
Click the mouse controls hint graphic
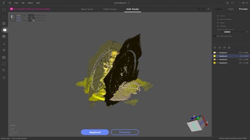click(x=13, y=17)
